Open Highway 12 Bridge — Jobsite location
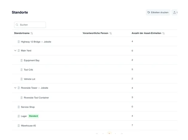 [36, 42]
